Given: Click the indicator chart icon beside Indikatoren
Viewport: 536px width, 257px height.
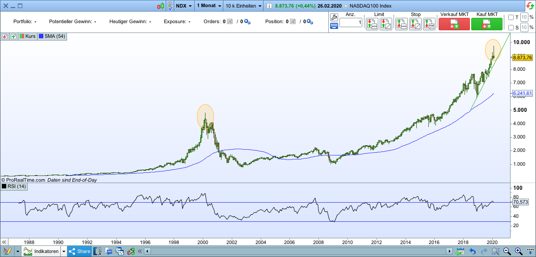Looking at the screenshot, I should click(x=28, y=251).
